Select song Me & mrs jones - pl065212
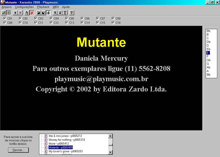Viewport: 220px width, 157px height. tap(65, 136)
